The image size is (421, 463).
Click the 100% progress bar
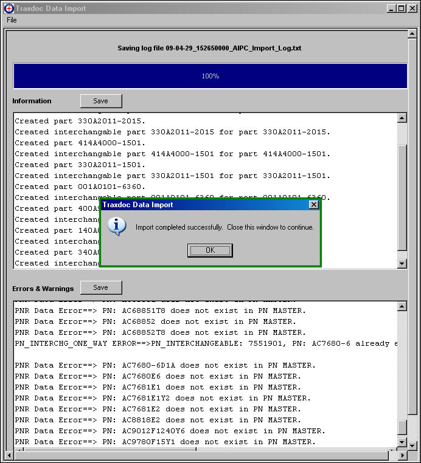coord(211,76)
